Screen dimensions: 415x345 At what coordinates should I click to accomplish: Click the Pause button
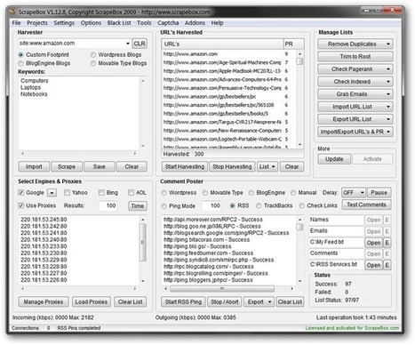pos(379,193)
